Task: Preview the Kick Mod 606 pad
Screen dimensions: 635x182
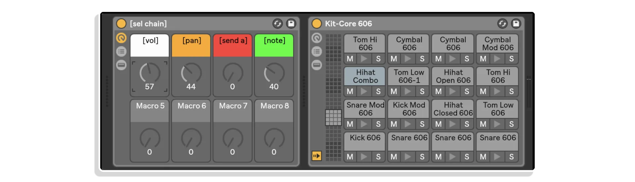Action: pos(408,124)
